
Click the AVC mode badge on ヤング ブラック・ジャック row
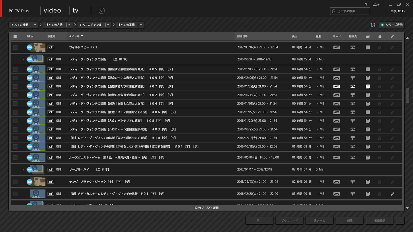[x=337, y=182]
